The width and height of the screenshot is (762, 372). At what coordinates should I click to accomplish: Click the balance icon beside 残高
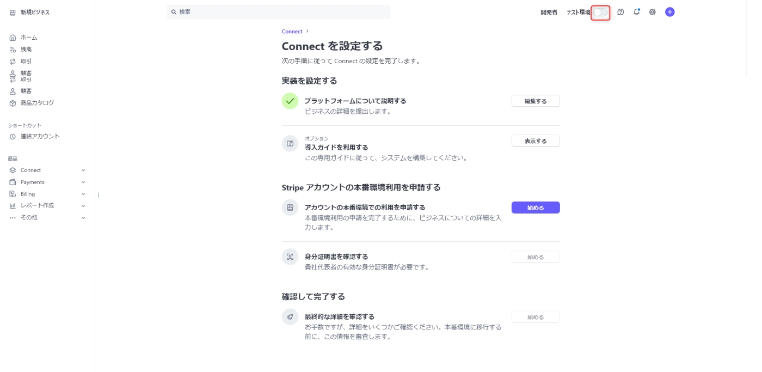(x=13, y=50)
